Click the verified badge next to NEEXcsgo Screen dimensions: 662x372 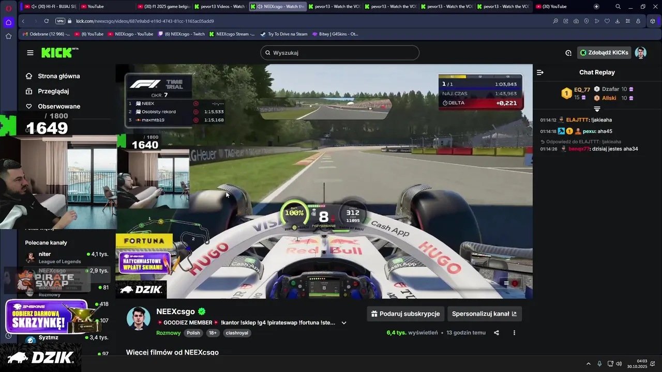[x=202, y=312]
